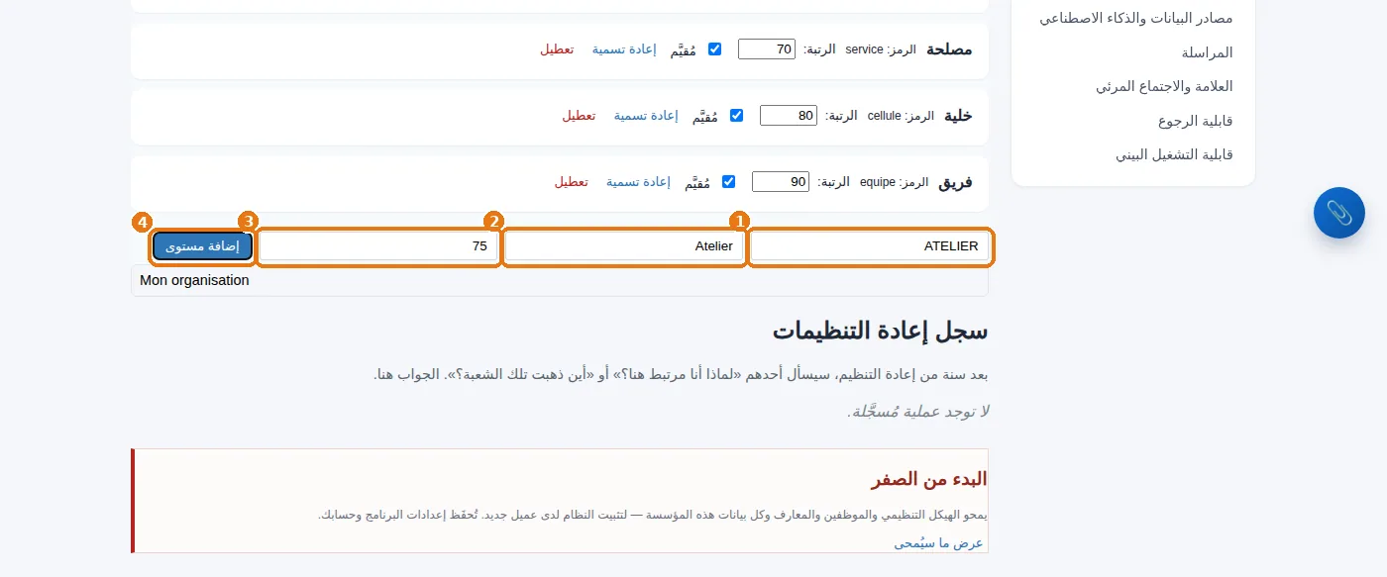Click the فريق level name
1387x577 pixels.
click(956, 181)
